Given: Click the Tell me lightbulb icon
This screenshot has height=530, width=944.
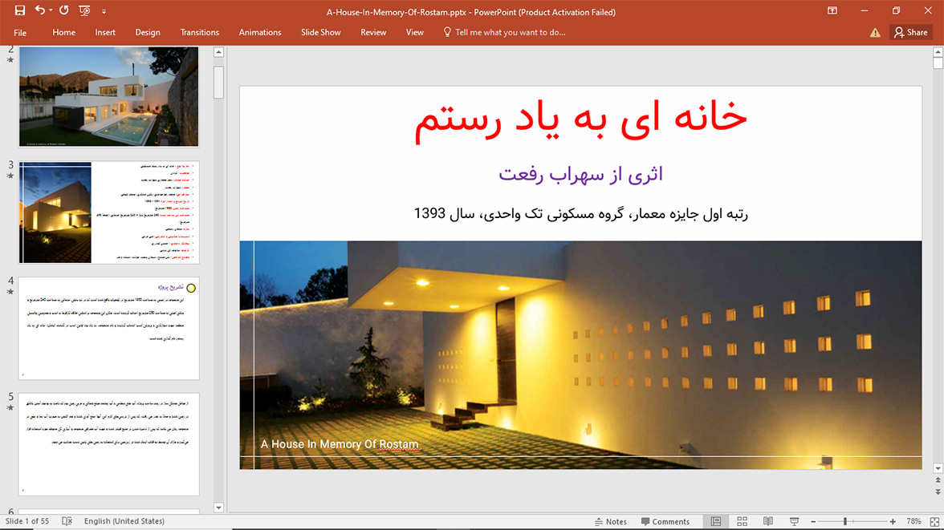Looking at the screenshot, I should [447, 32].
